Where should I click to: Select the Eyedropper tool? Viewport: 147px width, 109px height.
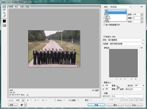pyautogui.click(x=4, y=16)
